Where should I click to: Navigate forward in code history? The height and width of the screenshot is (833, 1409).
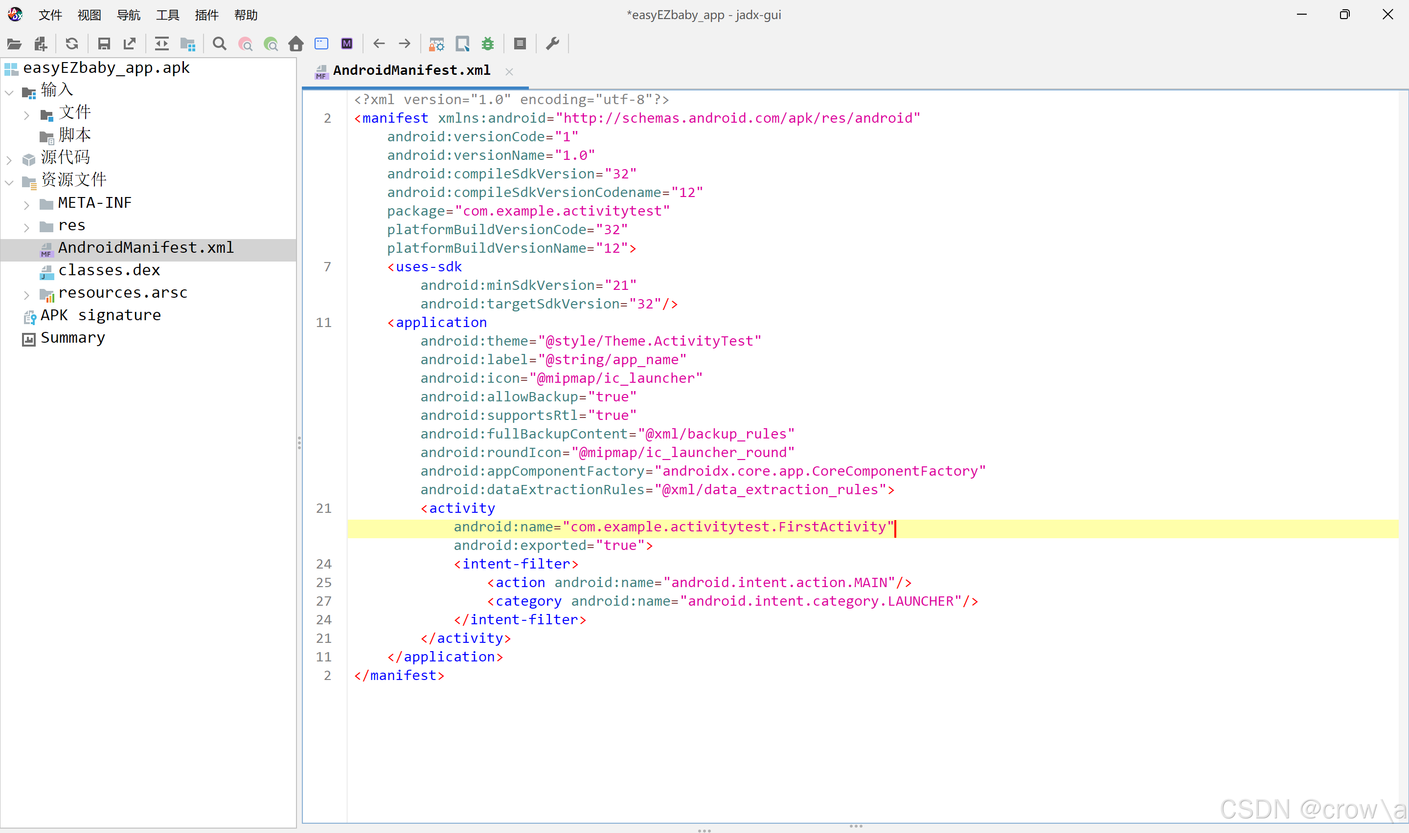pos(404,44)
